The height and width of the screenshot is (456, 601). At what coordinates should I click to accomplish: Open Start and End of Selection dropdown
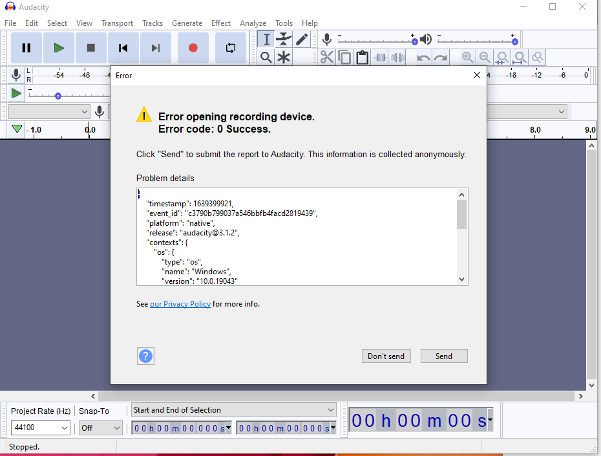(234, 410)
